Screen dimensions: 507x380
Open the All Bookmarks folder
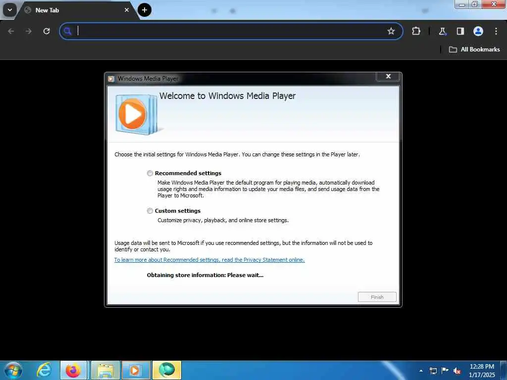(x=474, y=49)
